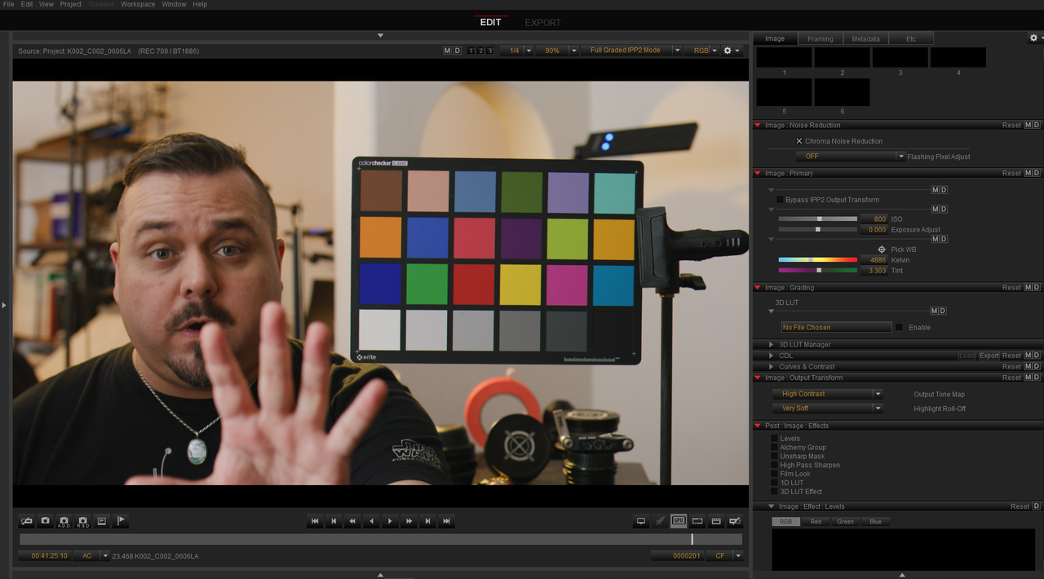Play the clip in reverse
Viewport: 1044px width, 579px height.
pos(371,521)
